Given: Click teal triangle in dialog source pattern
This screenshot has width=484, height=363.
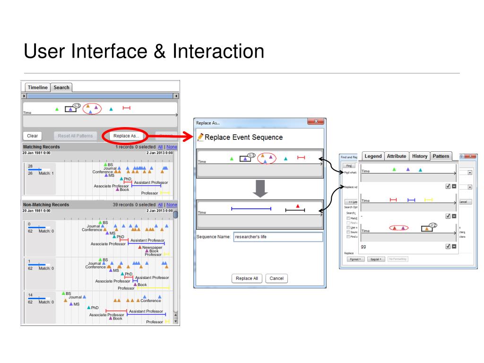Looking at the screenshot, I should click(285, 159).
